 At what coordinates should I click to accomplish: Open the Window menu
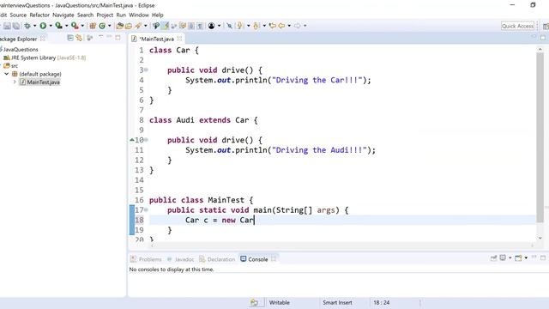[139, 15]
